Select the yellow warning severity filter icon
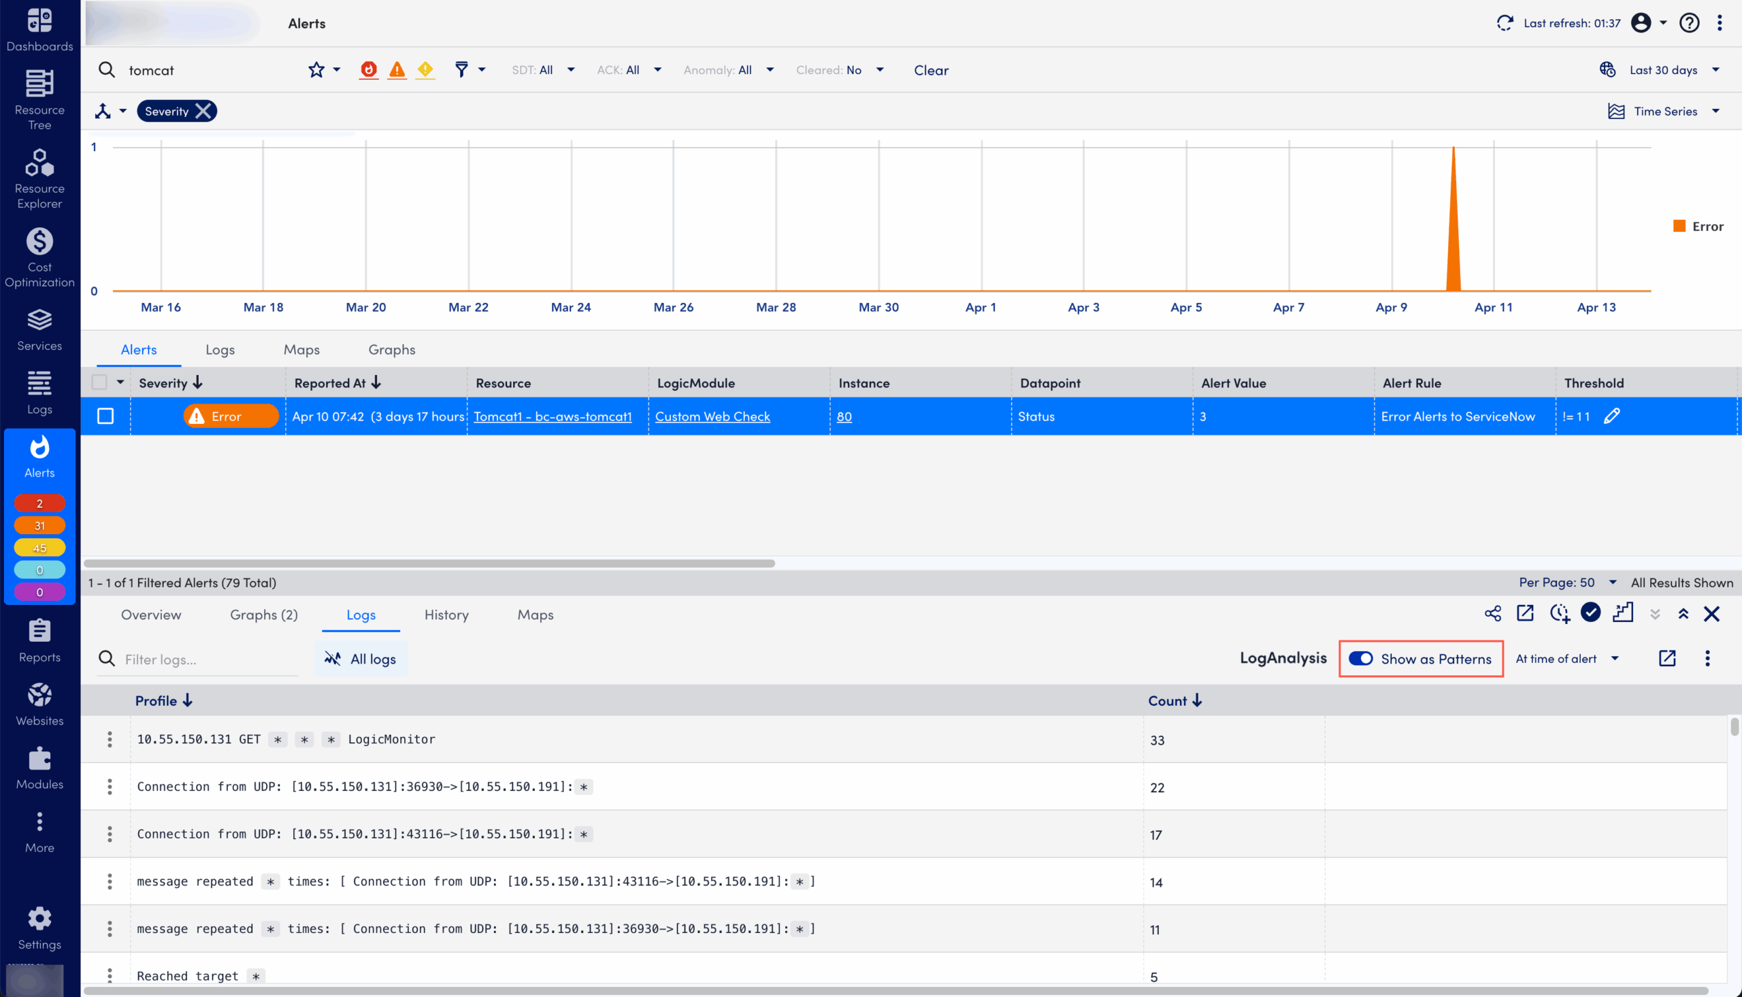 pyautogui.click(x=425, y=69)
